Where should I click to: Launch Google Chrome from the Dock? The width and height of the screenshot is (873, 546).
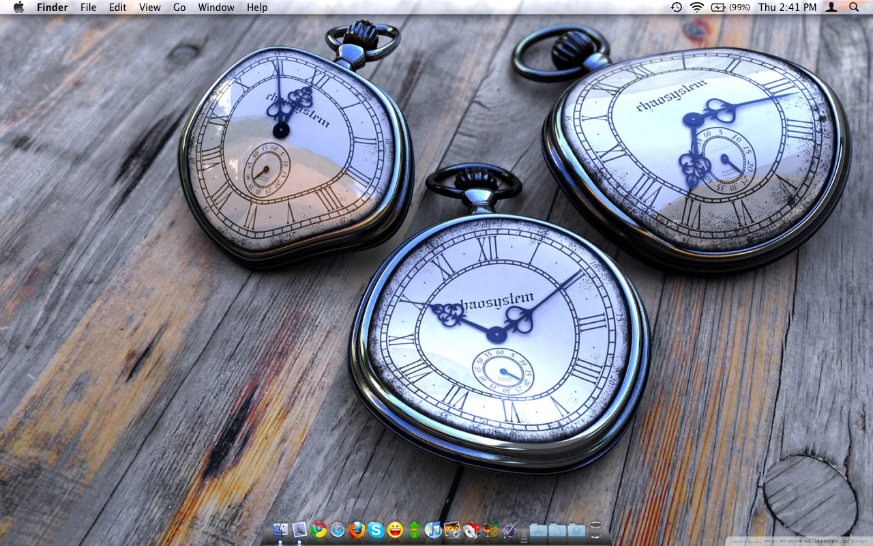[x=319, y=530]
